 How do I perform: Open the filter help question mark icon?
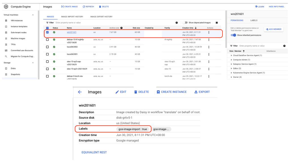click(177, 23)
